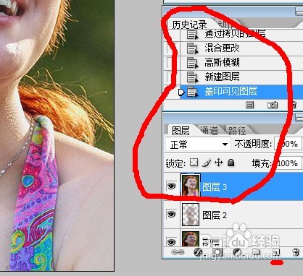Create a new snapshot with camera icon

[x=273, y=105]
